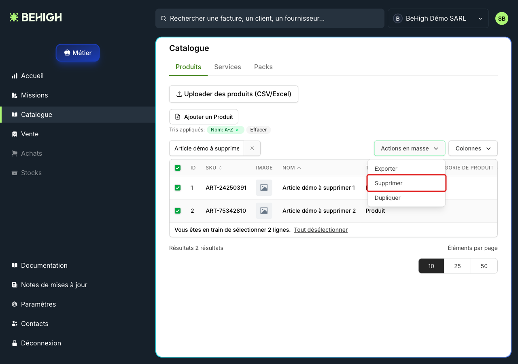Click the Documentation book icon
The height and width of the screenshot is (364, 518).
click(15, 265)
